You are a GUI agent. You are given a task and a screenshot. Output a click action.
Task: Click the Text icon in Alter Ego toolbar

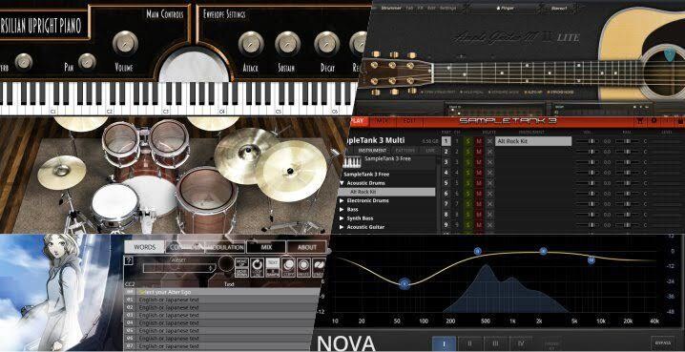[273, 262]
